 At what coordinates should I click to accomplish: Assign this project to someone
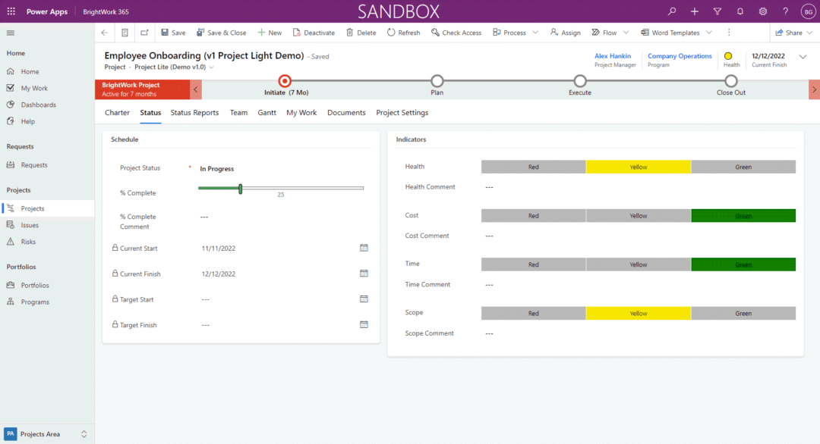coord(565,32)
